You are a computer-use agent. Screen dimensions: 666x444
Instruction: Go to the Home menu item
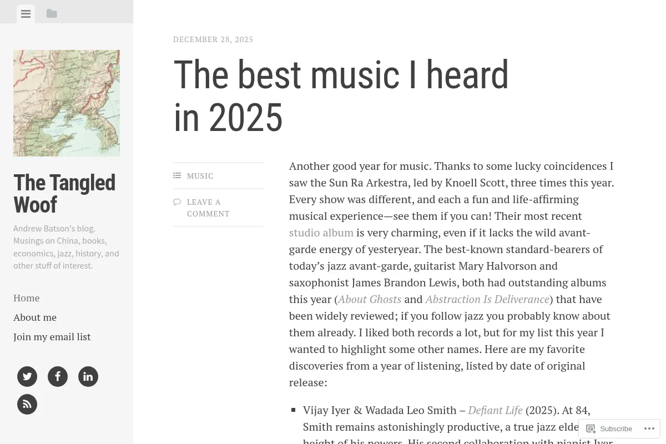click(x=26, y=298)
